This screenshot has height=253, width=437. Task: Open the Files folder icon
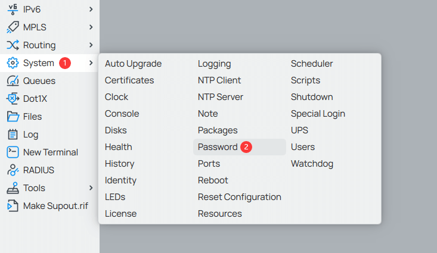point(13,117)
